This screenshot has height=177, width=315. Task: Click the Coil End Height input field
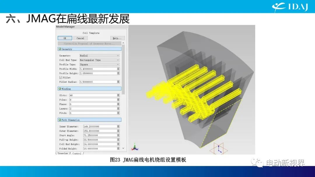click(x=100, y=144)
